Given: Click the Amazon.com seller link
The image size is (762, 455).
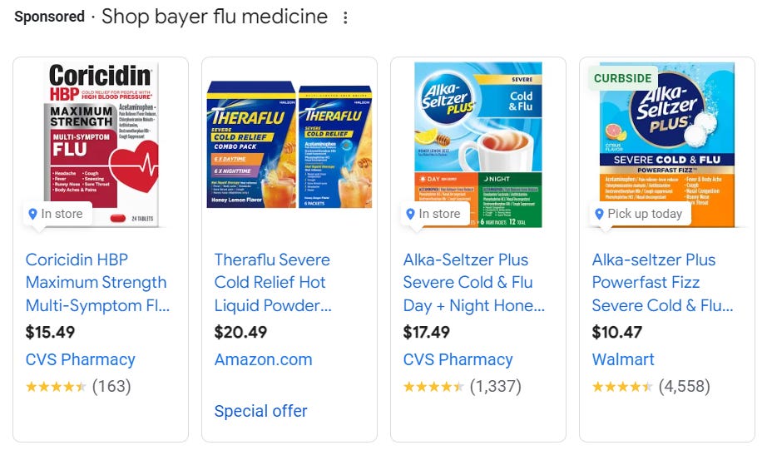Looking at the screenshot, I should pos(263,360).
